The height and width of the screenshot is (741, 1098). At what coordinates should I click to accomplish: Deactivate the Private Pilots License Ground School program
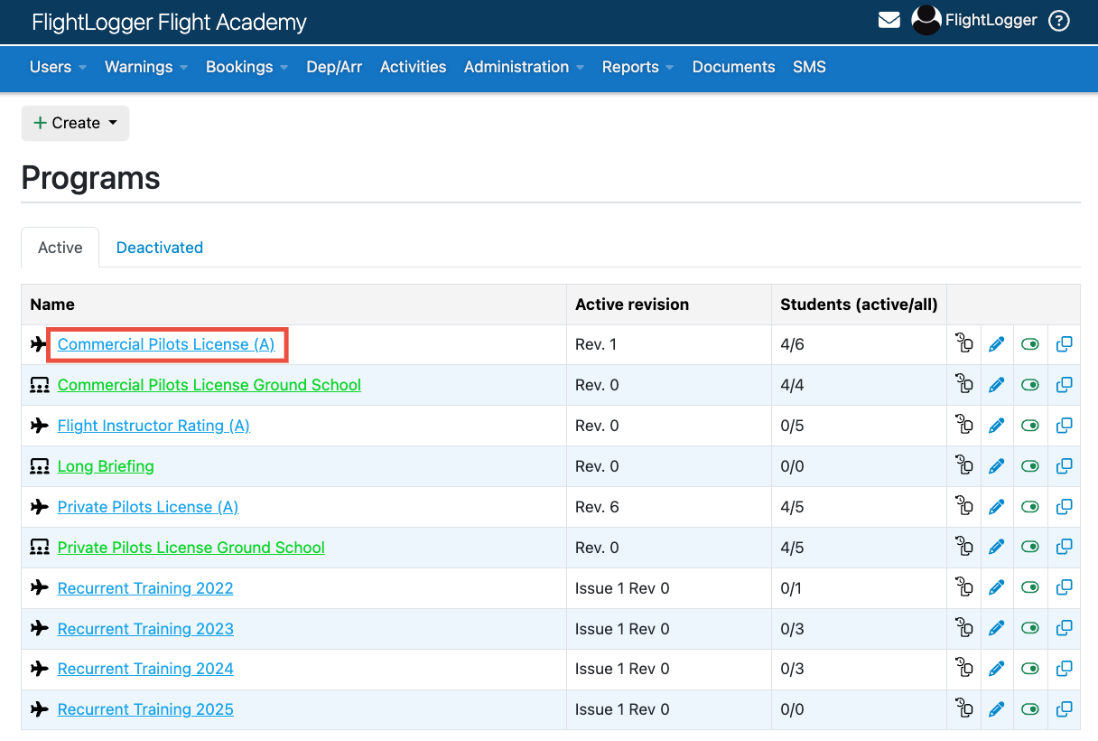point(1030,547)
